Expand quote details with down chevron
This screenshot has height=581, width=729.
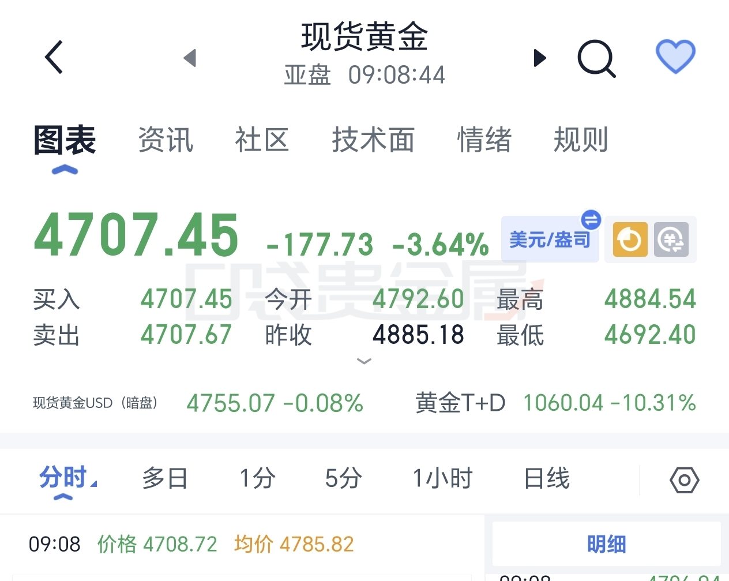pos(364,361)
